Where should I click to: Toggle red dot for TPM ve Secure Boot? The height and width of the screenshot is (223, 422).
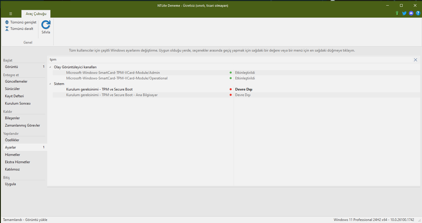click(231, 89)
